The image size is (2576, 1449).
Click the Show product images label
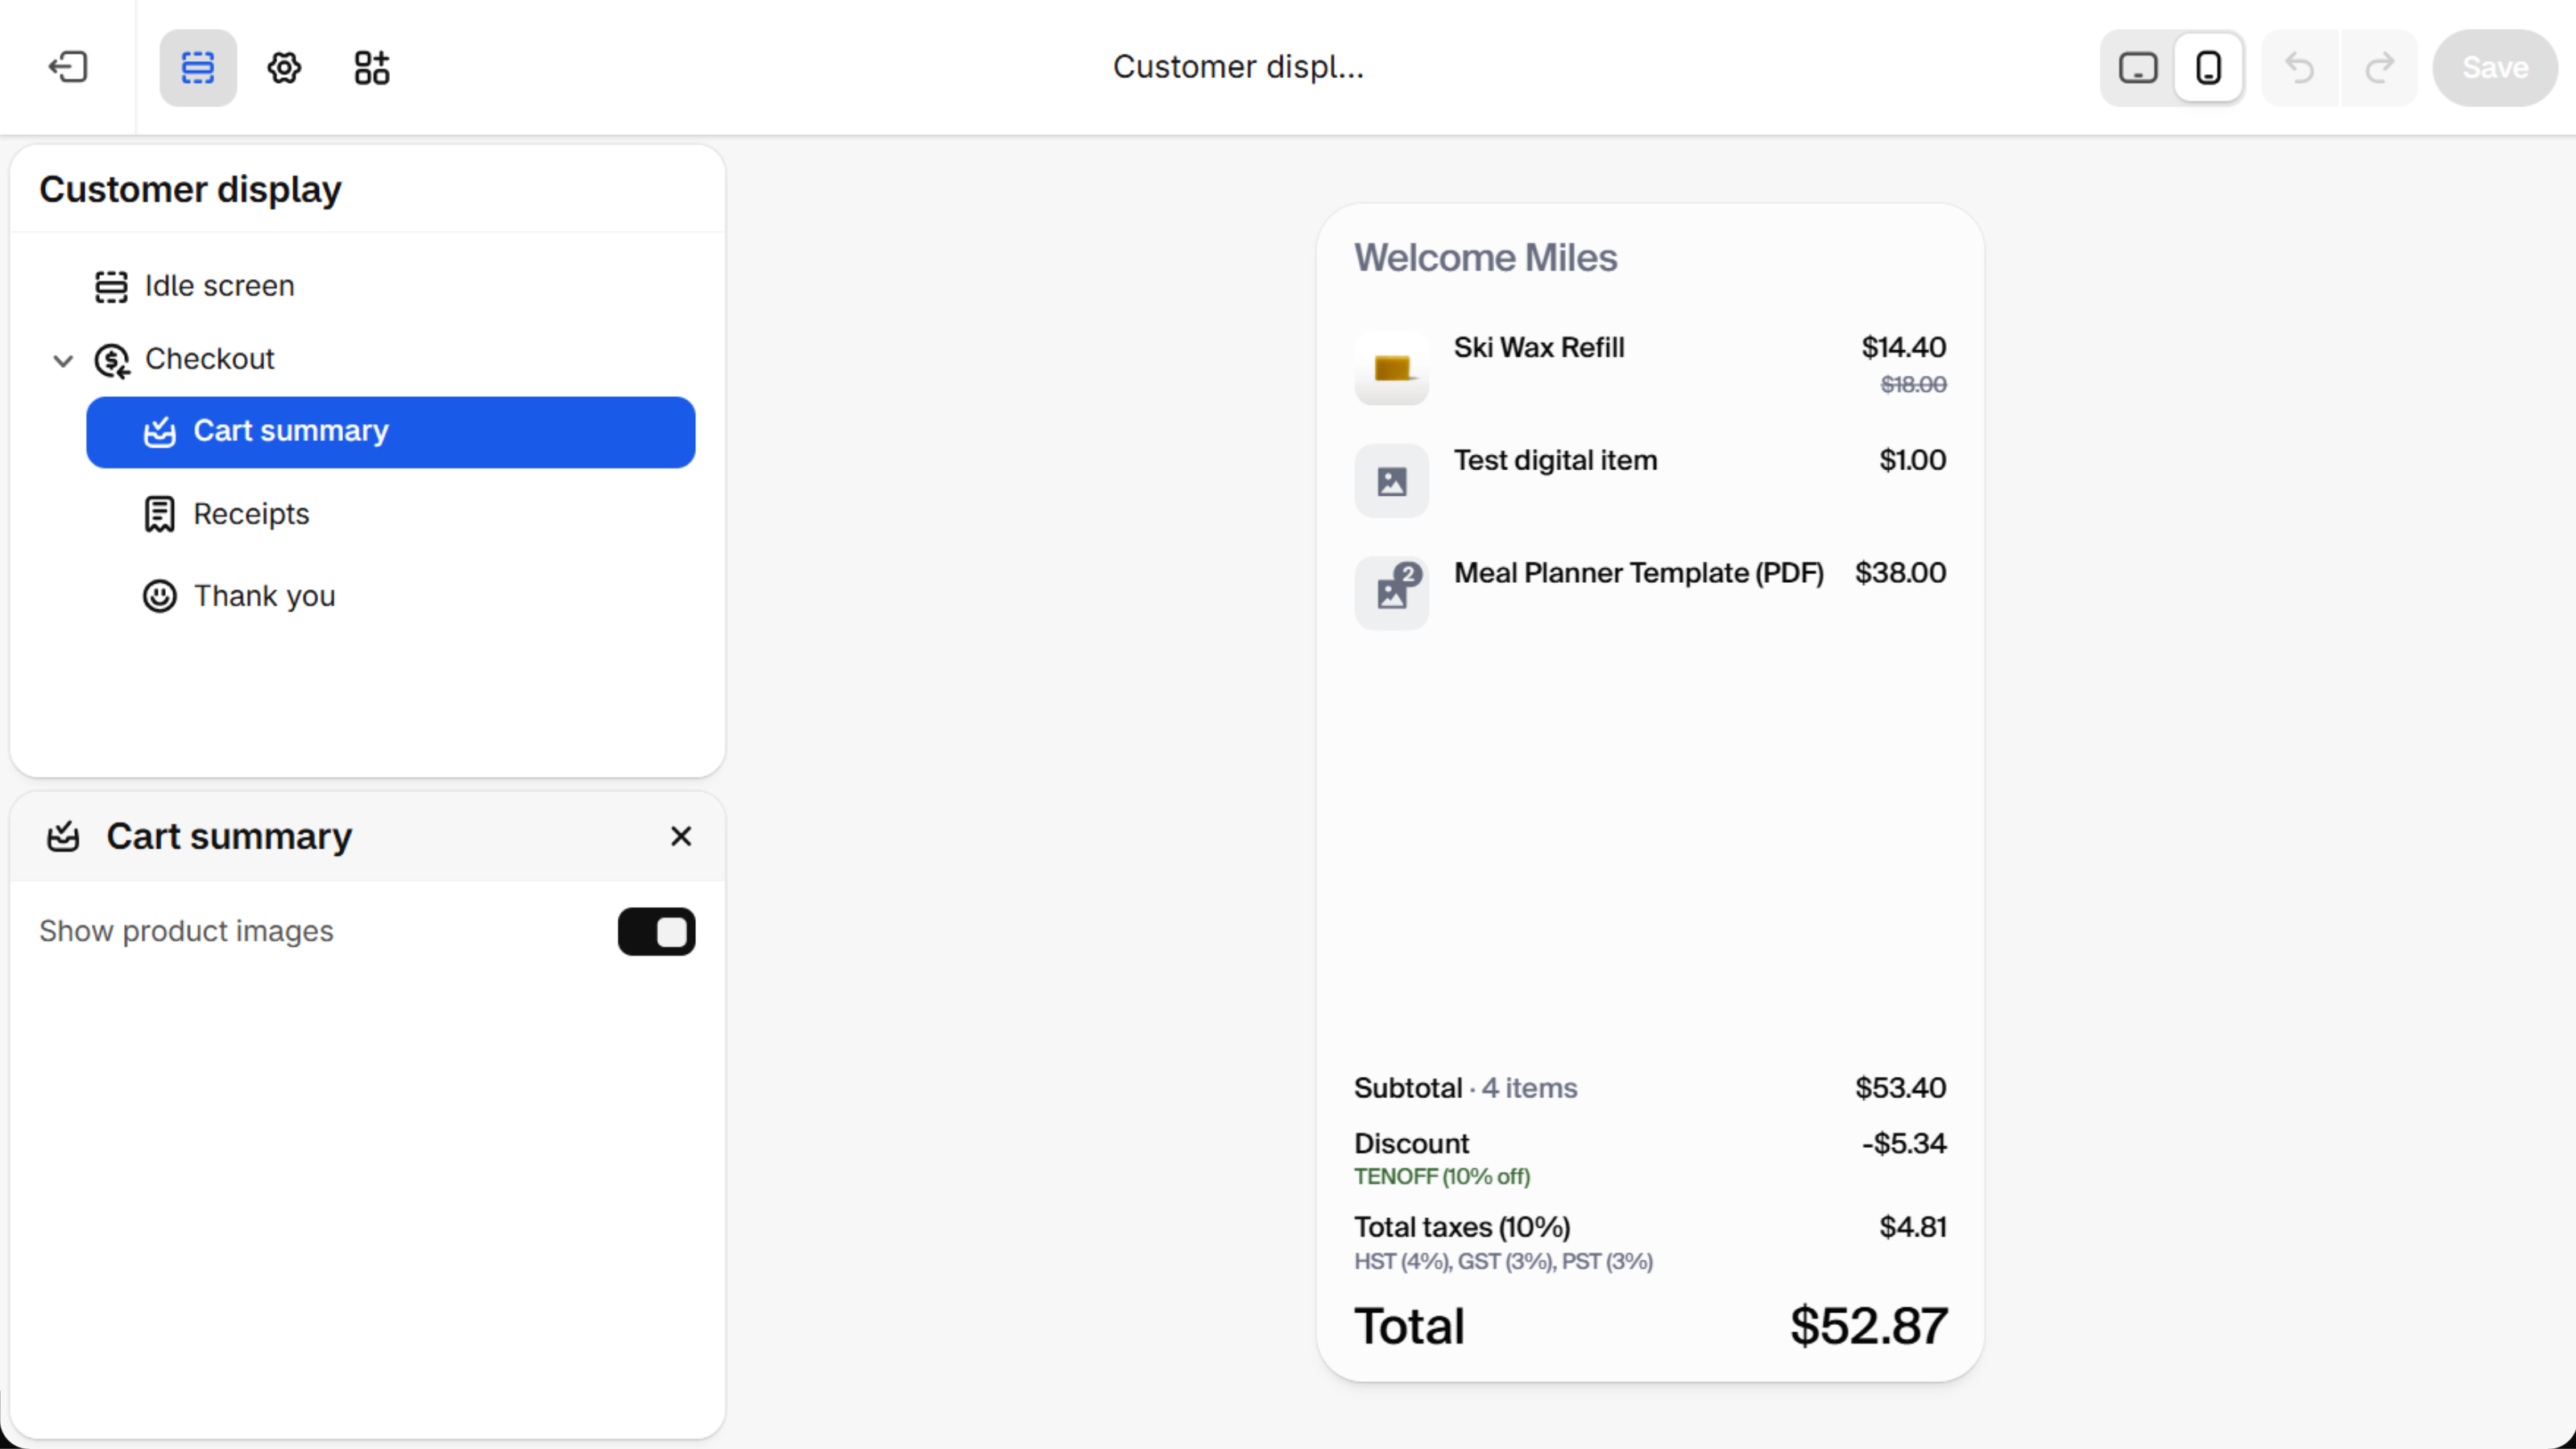[x=186, y=931]
